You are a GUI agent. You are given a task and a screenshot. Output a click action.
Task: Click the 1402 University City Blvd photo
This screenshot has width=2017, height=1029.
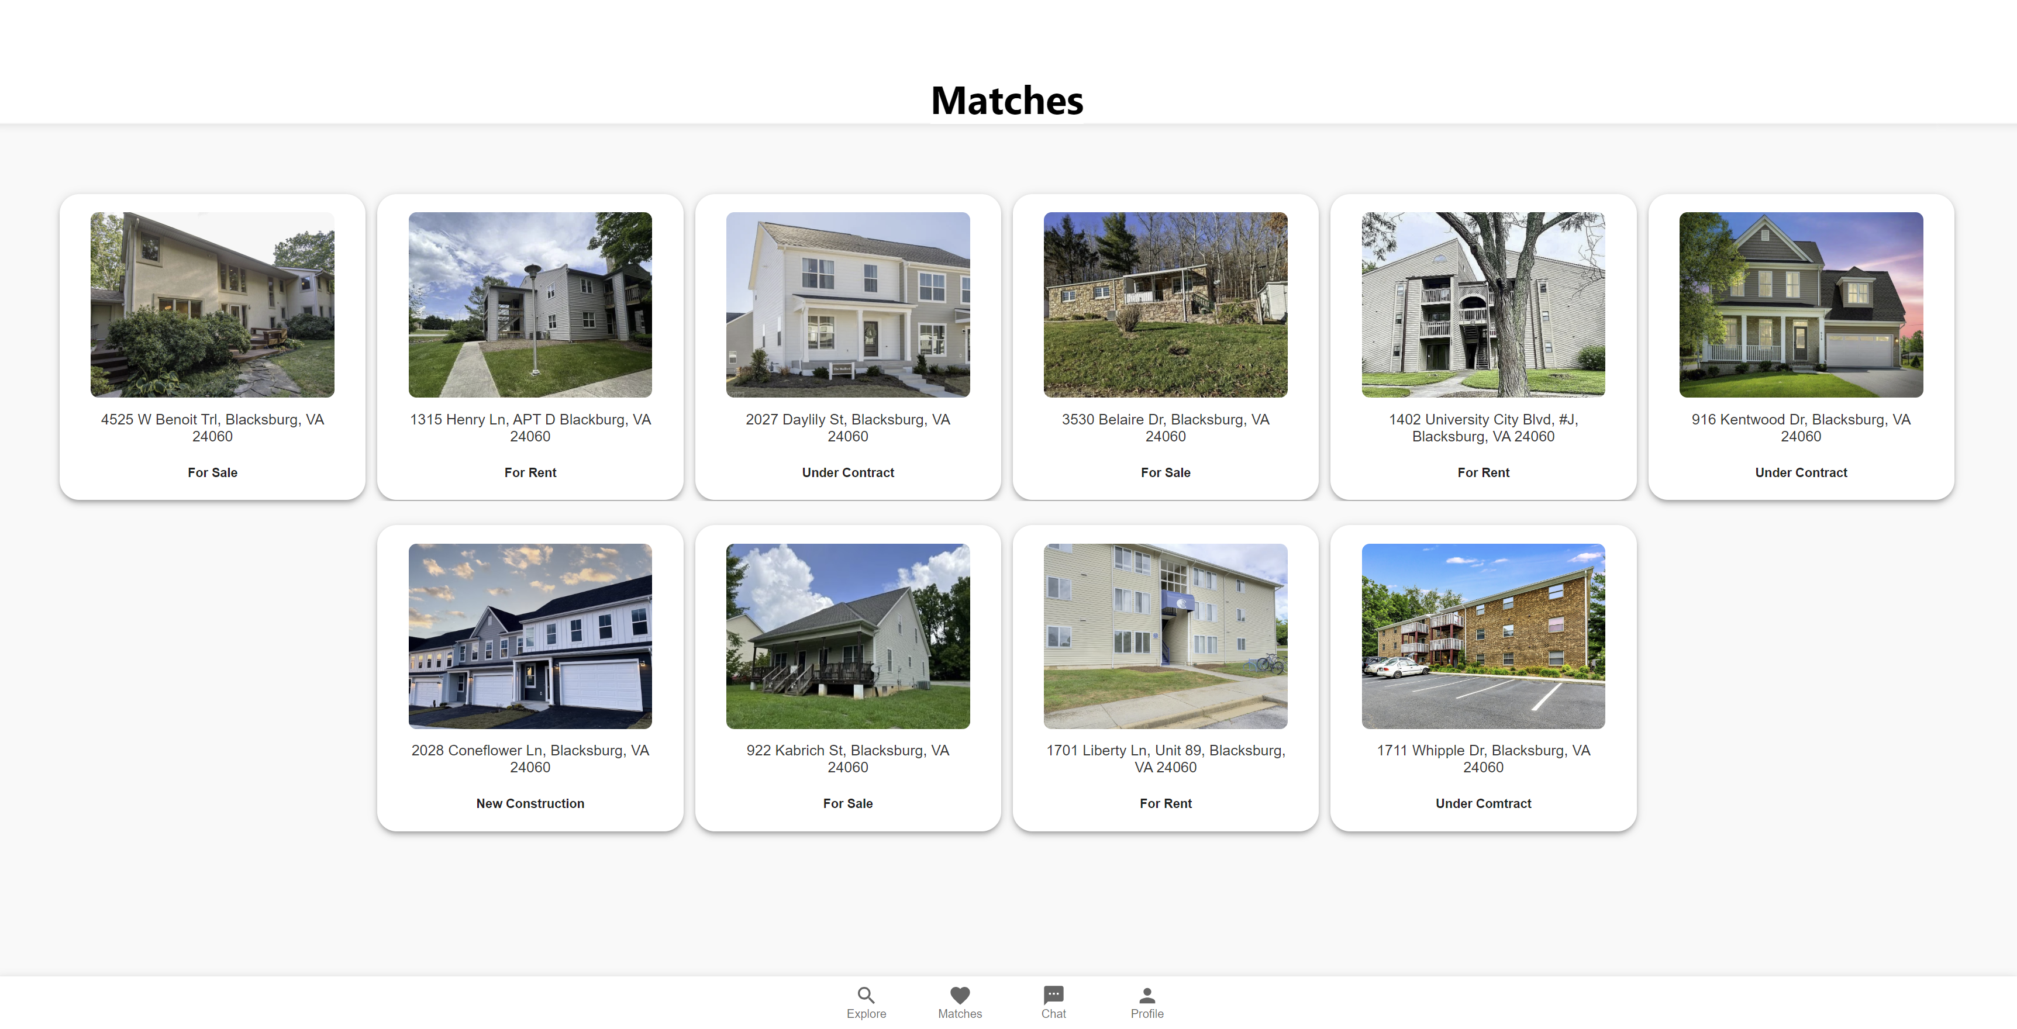1483,305
